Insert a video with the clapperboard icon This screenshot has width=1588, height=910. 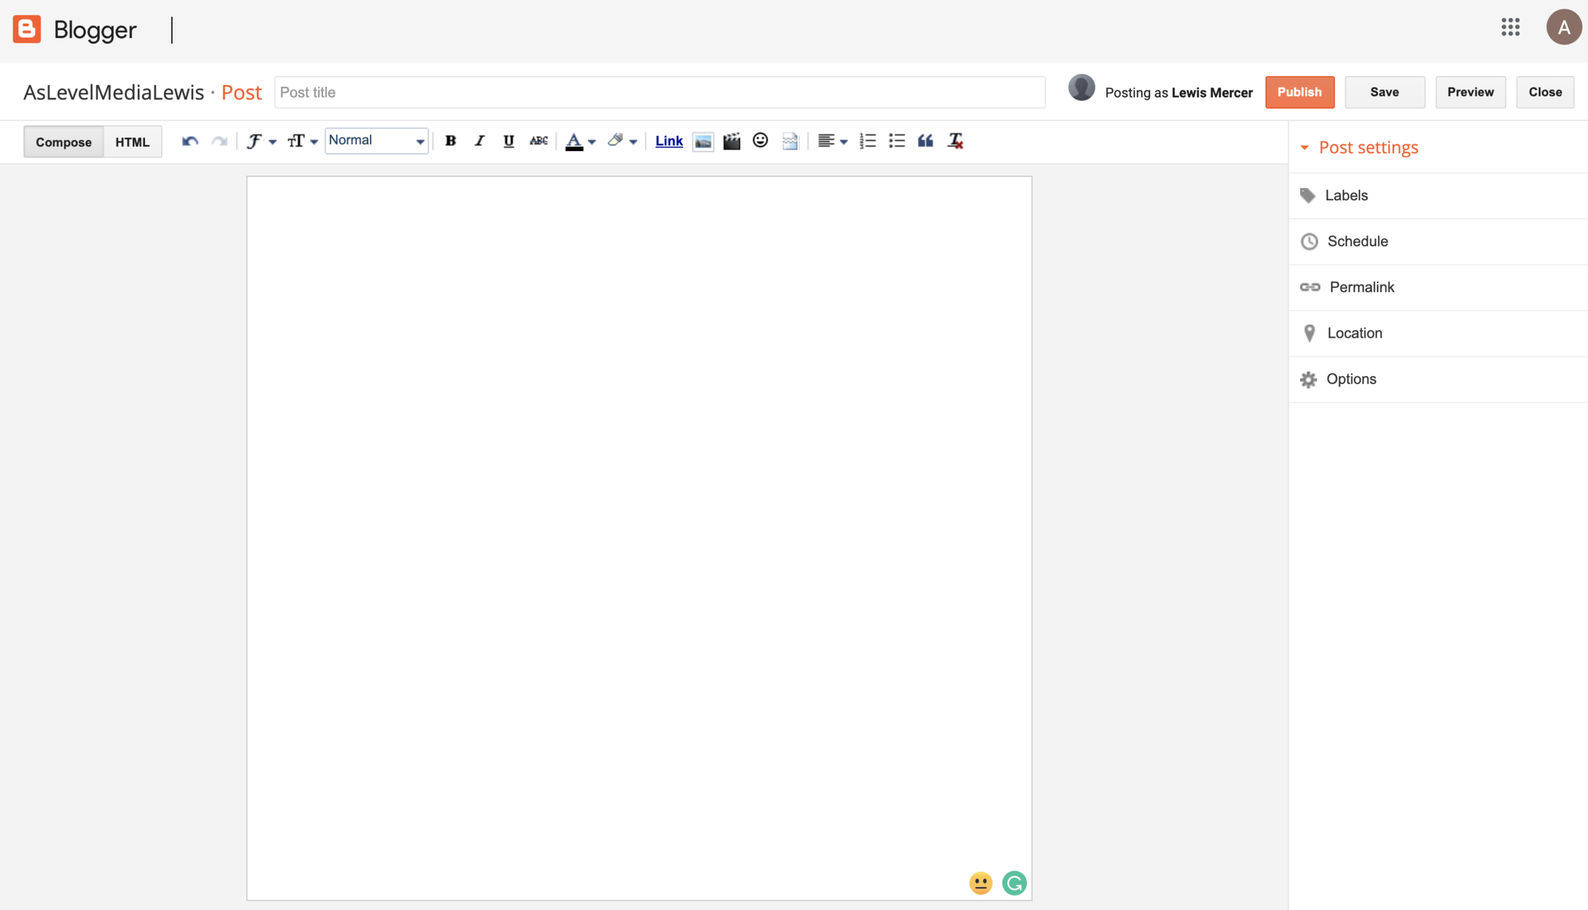coord(732,141)
